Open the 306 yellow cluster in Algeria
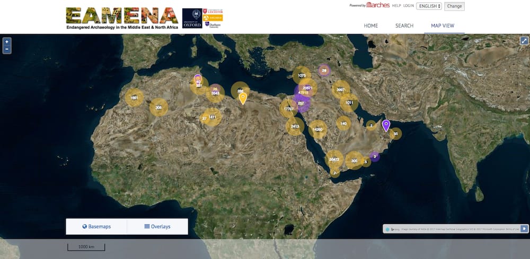This screenshot has width=530, height=259. (x=158, y=108)
